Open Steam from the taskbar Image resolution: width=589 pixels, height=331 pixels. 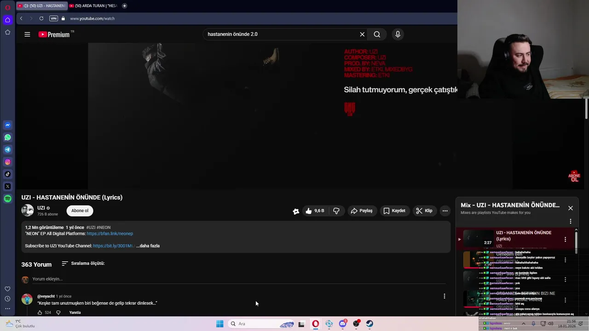click(x=370, y=324)
